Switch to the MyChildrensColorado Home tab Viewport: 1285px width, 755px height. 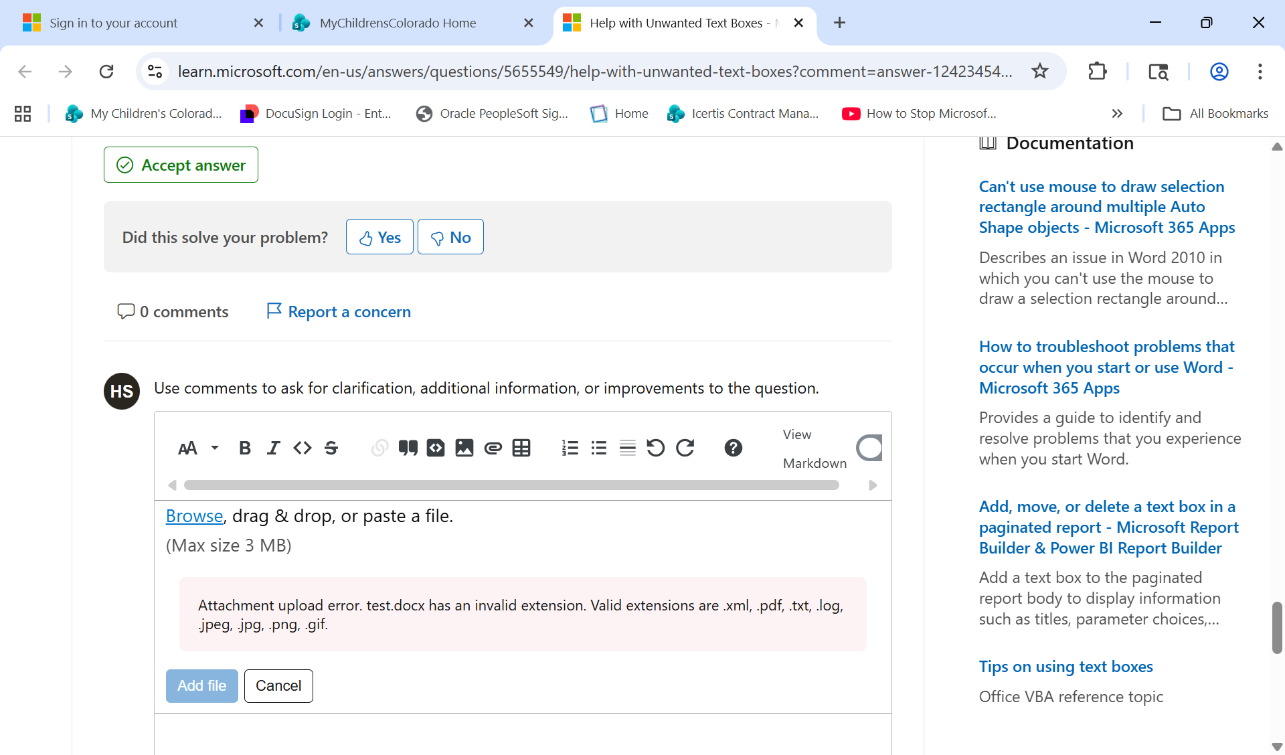click(x=398, y=23)
